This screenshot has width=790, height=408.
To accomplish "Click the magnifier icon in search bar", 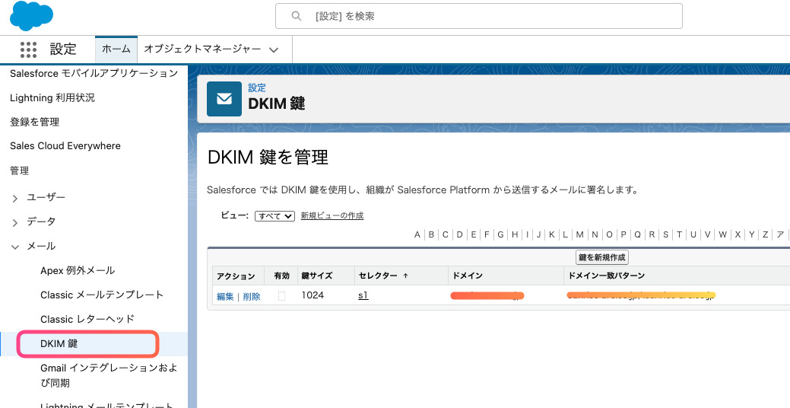I will 297,16.
